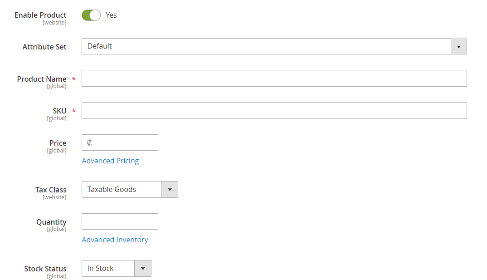This screenshot has width=487, height=280.
Task: Open Advanced Pricing settings
Action: tap(110, 161)
